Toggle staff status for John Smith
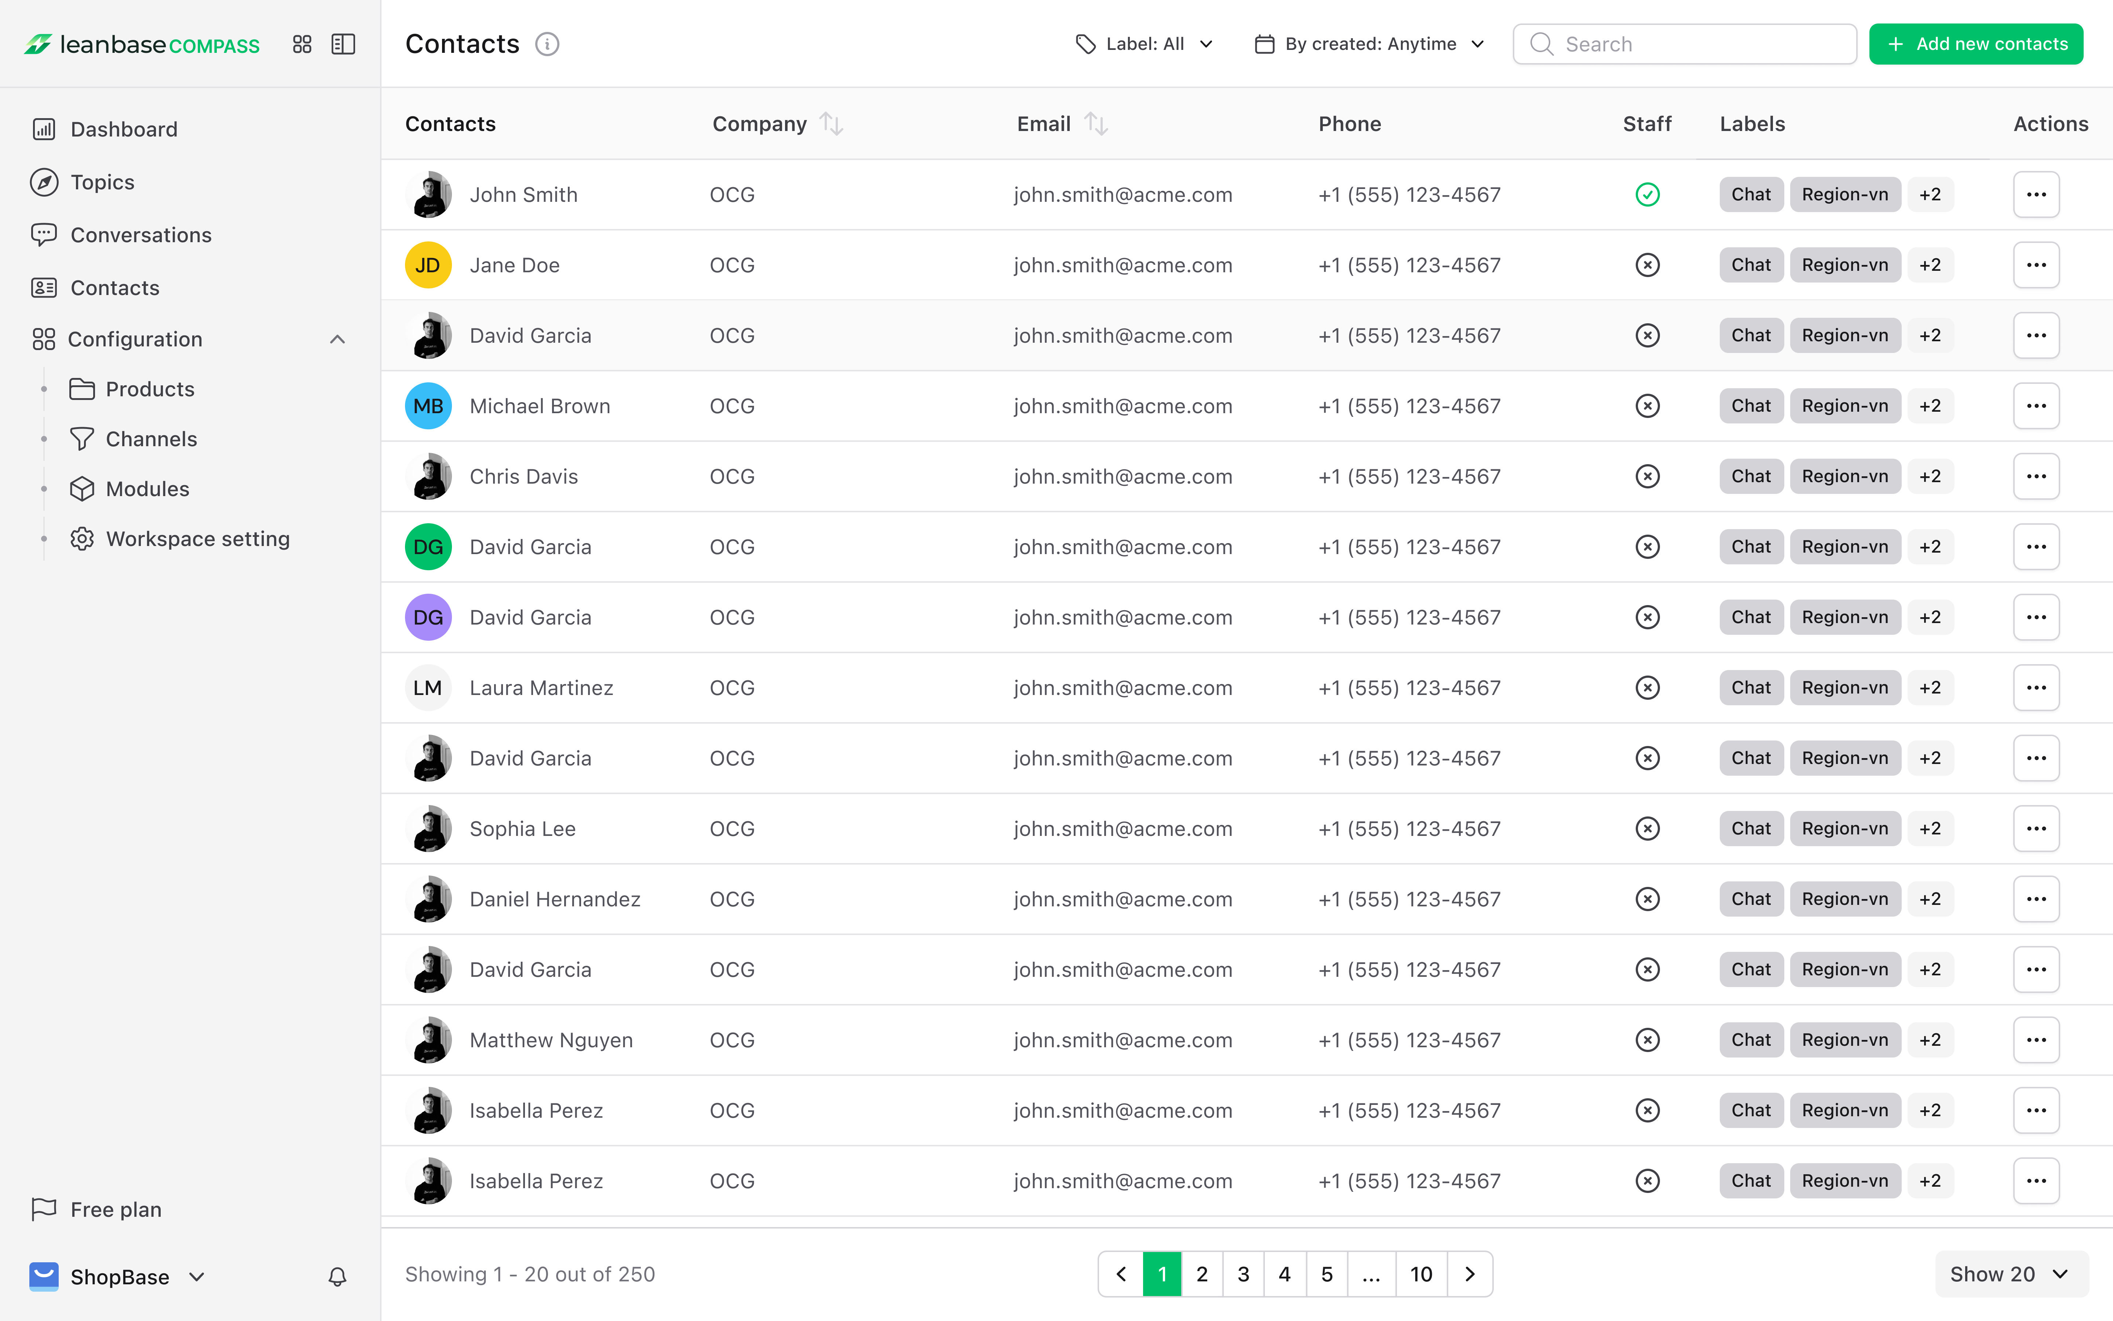Image resolution: width=2113 pixels, height=1321 pixels. pyautogui.click(x=1647, y=194)
